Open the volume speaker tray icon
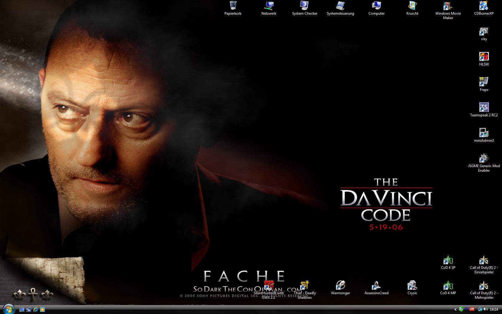 pos(486,309)
